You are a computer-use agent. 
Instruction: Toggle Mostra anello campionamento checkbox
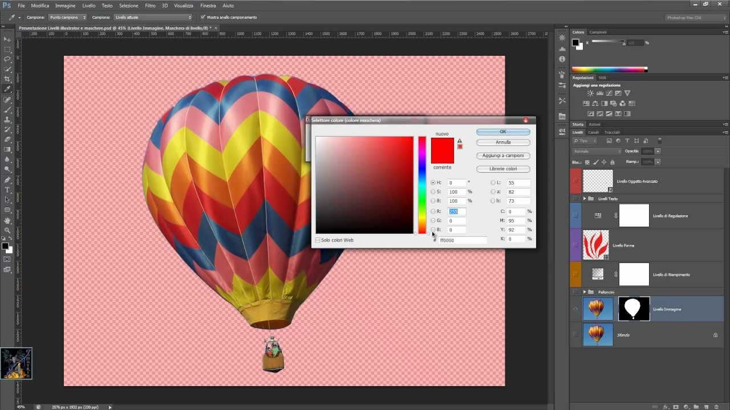(x=202, y=17)
